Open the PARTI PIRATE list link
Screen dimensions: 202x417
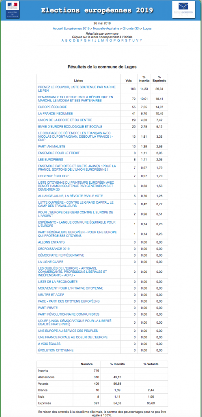[48, 308]
